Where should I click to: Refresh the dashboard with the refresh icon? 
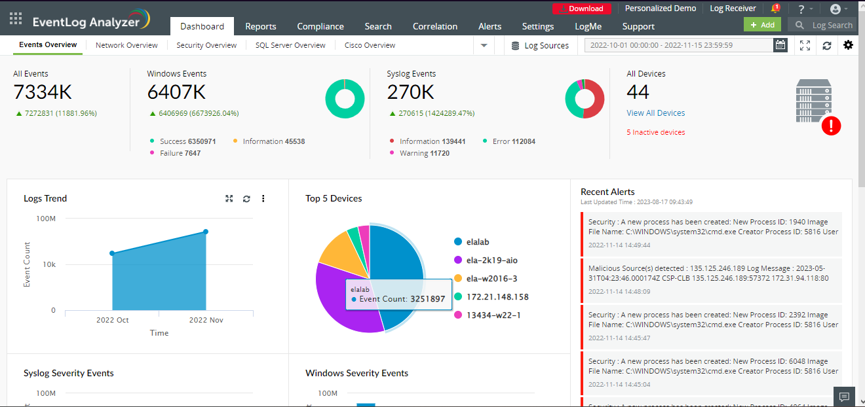[827, 45]
